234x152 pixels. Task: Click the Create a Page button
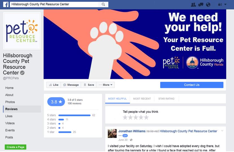(x=16, y=147)
